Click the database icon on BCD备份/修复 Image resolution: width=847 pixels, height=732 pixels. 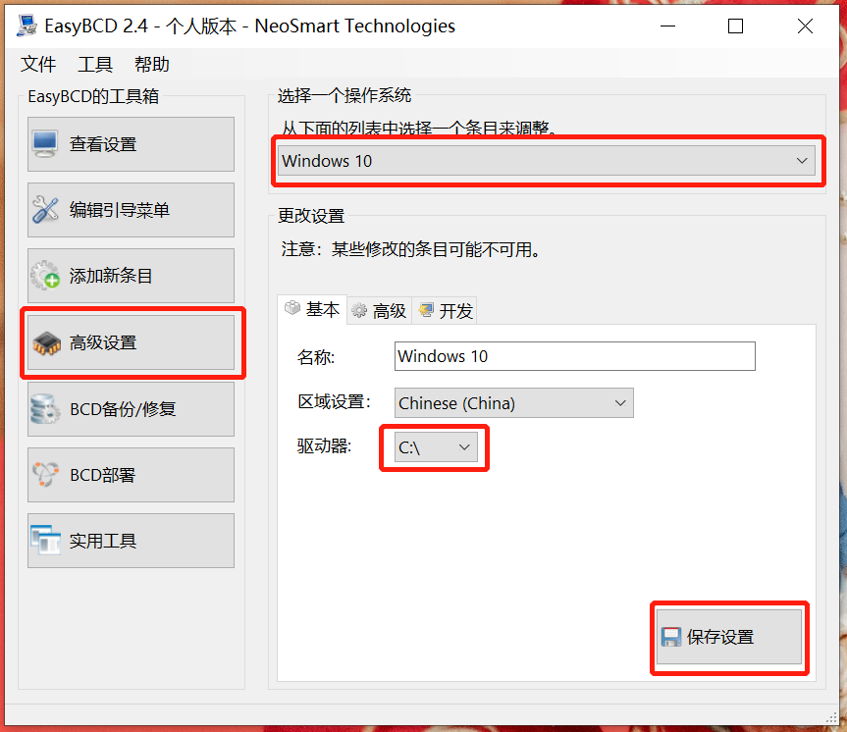45,409
